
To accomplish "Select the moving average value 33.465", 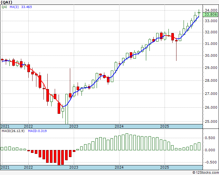I will pos(26,7).
